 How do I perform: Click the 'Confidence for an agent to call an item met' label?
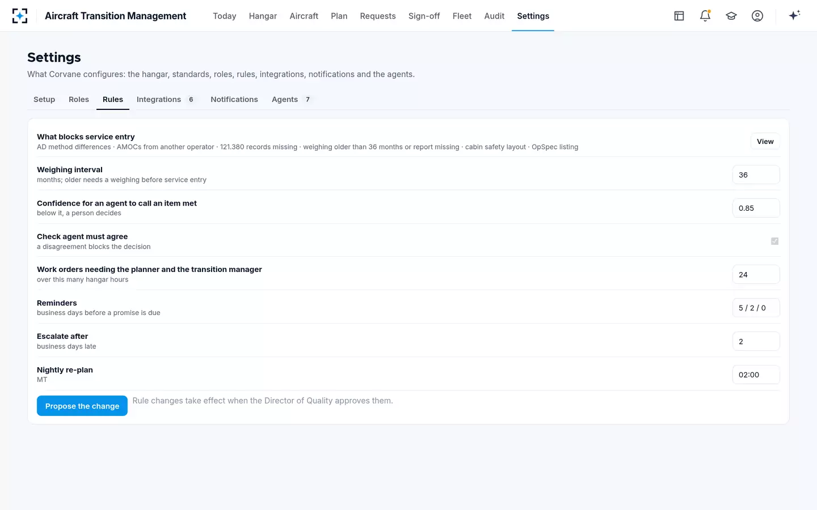(x=117, y=203)
